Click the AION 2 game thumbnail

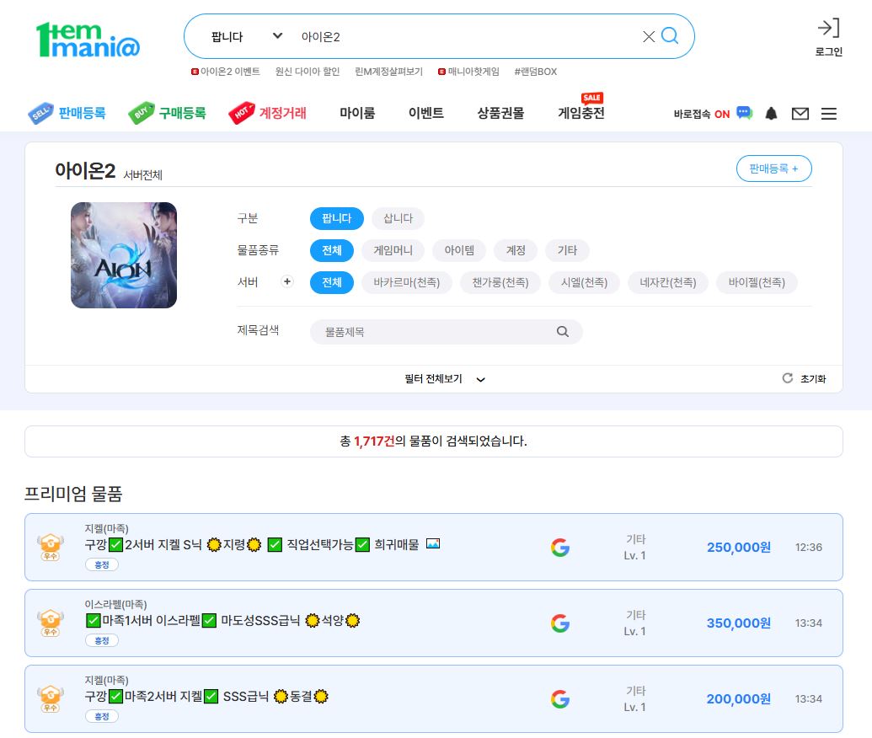(124, 255)
